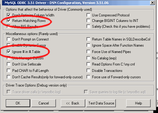Image resolution: width=158 pixels, height=113 pixels.
Task: Close the DSN Configuration dialog
Action: (152, 3)
